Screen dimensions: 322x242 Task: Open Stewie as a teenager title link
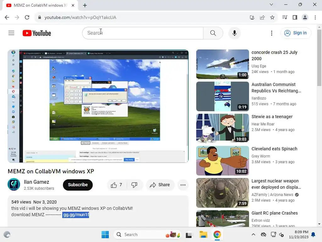pyautogui.click(x=272, y=117)
